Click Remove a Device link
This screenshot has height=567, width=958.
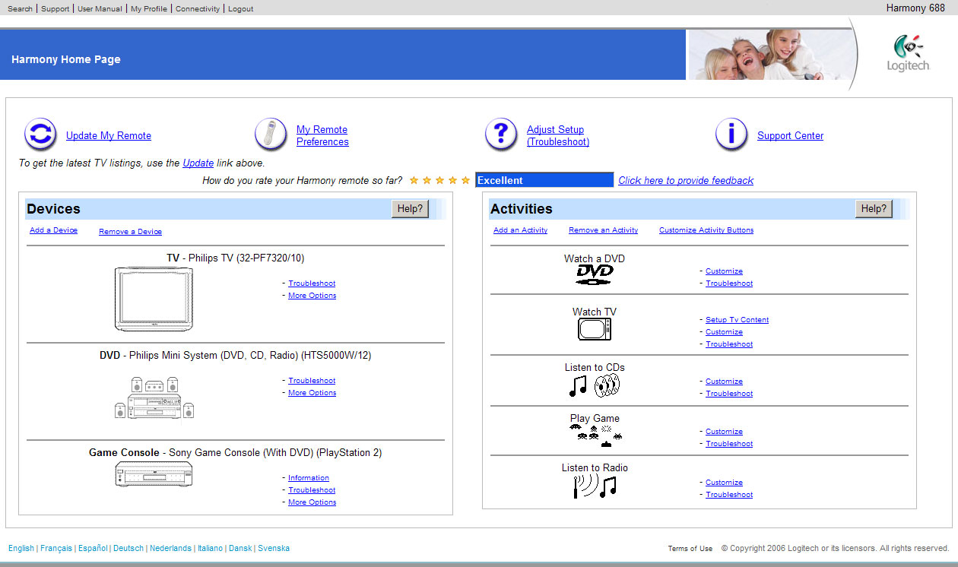click(130, 232)
